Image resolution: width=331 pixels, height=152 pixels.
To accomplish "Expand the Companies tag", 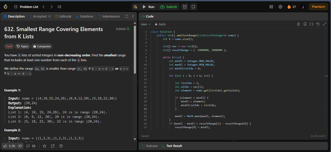I will pos(42,46).
